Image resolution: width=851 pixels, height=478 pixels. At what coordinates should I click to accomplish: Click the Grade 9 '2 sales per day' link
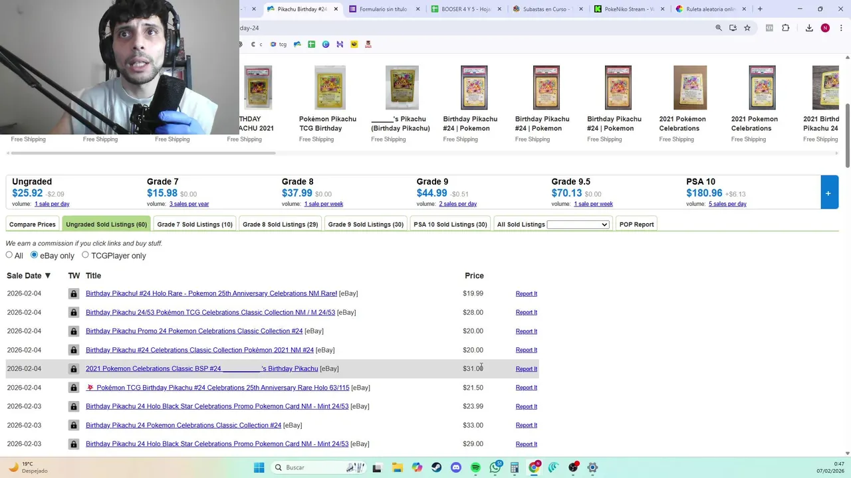(x=457, y=204)
